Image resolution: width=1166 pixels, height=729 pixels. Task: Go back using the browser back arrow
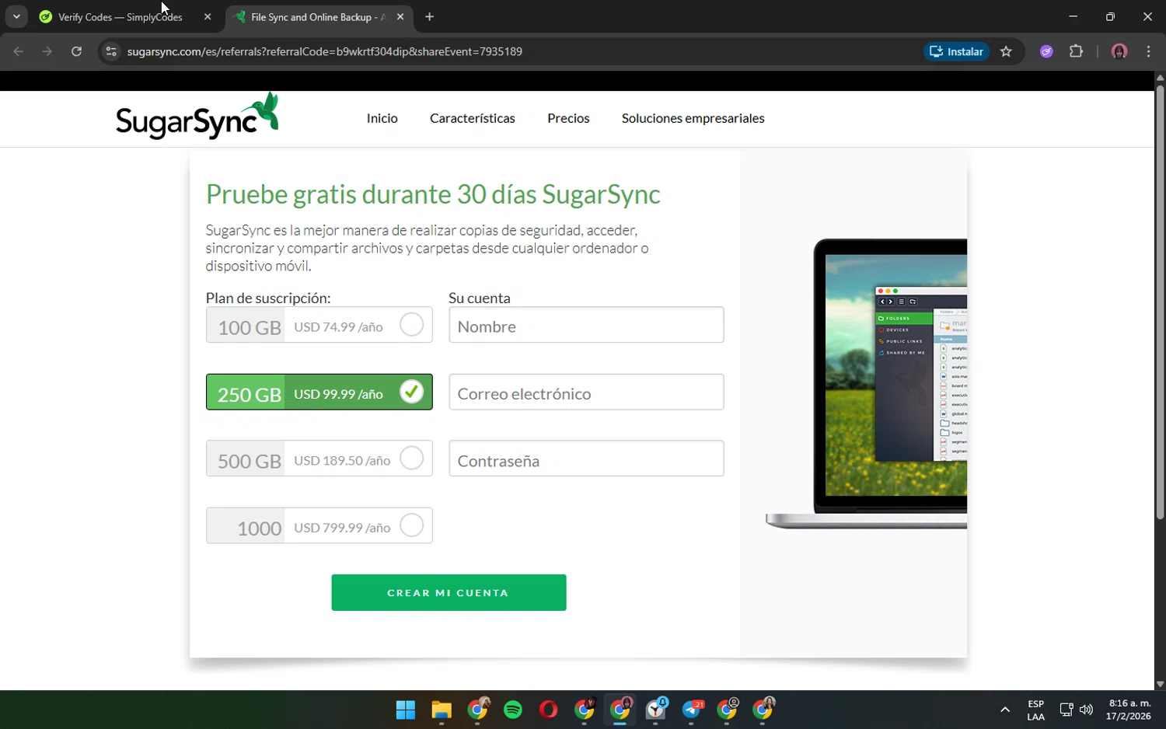click(x=19, y=51)
